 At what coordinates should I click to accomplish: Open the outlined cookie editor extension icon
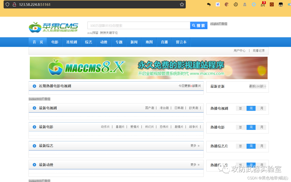[236, 5]
